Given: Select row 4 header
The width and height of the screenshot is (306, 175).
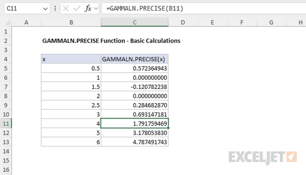Looking at the screenshot, I should [x=6, y=59].
